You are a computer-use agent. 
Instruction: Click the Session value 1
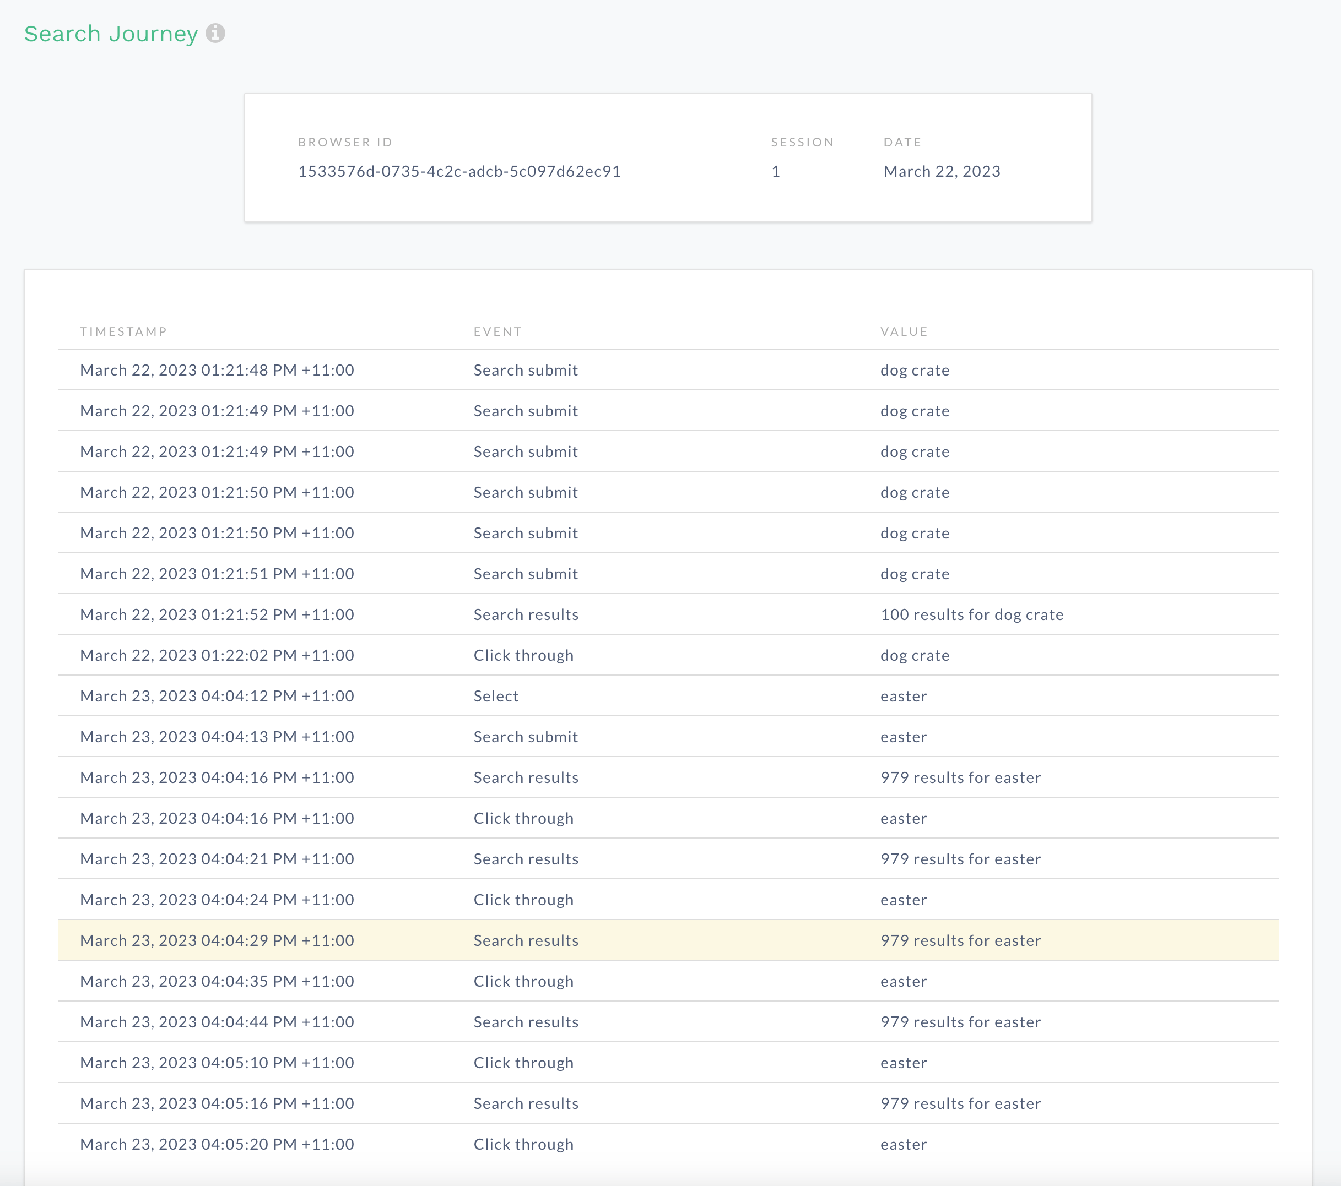point(776,171)
